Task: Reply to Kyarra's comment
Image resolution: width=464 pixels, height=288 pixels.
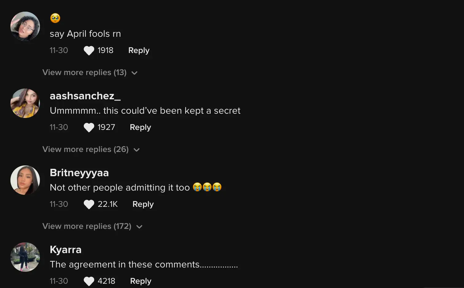Action: click(141, 281)
